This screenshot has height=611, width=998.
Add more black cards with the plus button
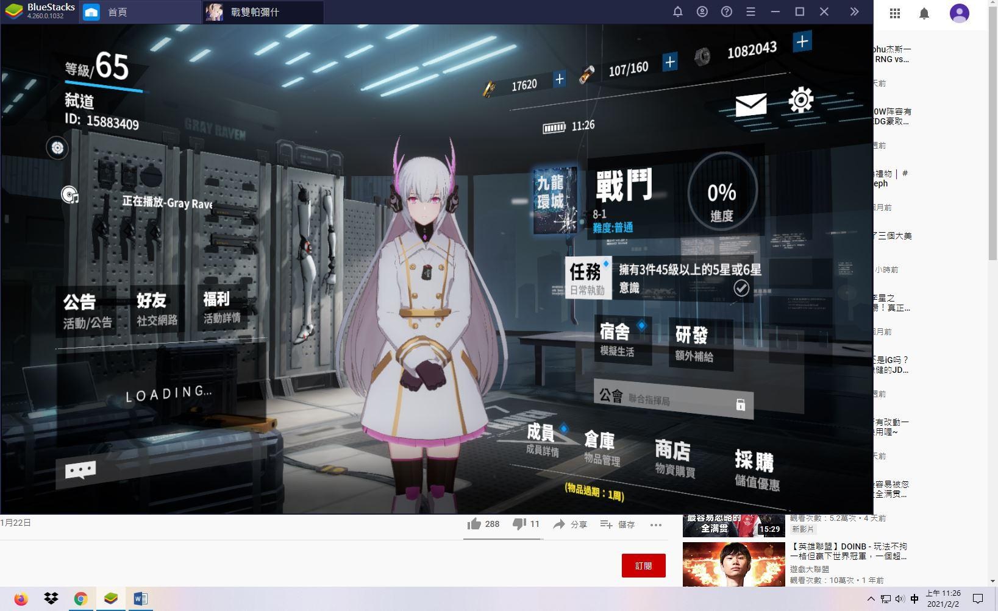pyautogui.click(x=559, y=79)
